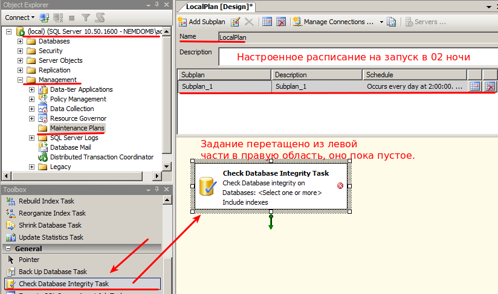Viewport: 498px width, 294px height.
Task: Click the Connect Object Explorer icon
Action: click(44, 18)
